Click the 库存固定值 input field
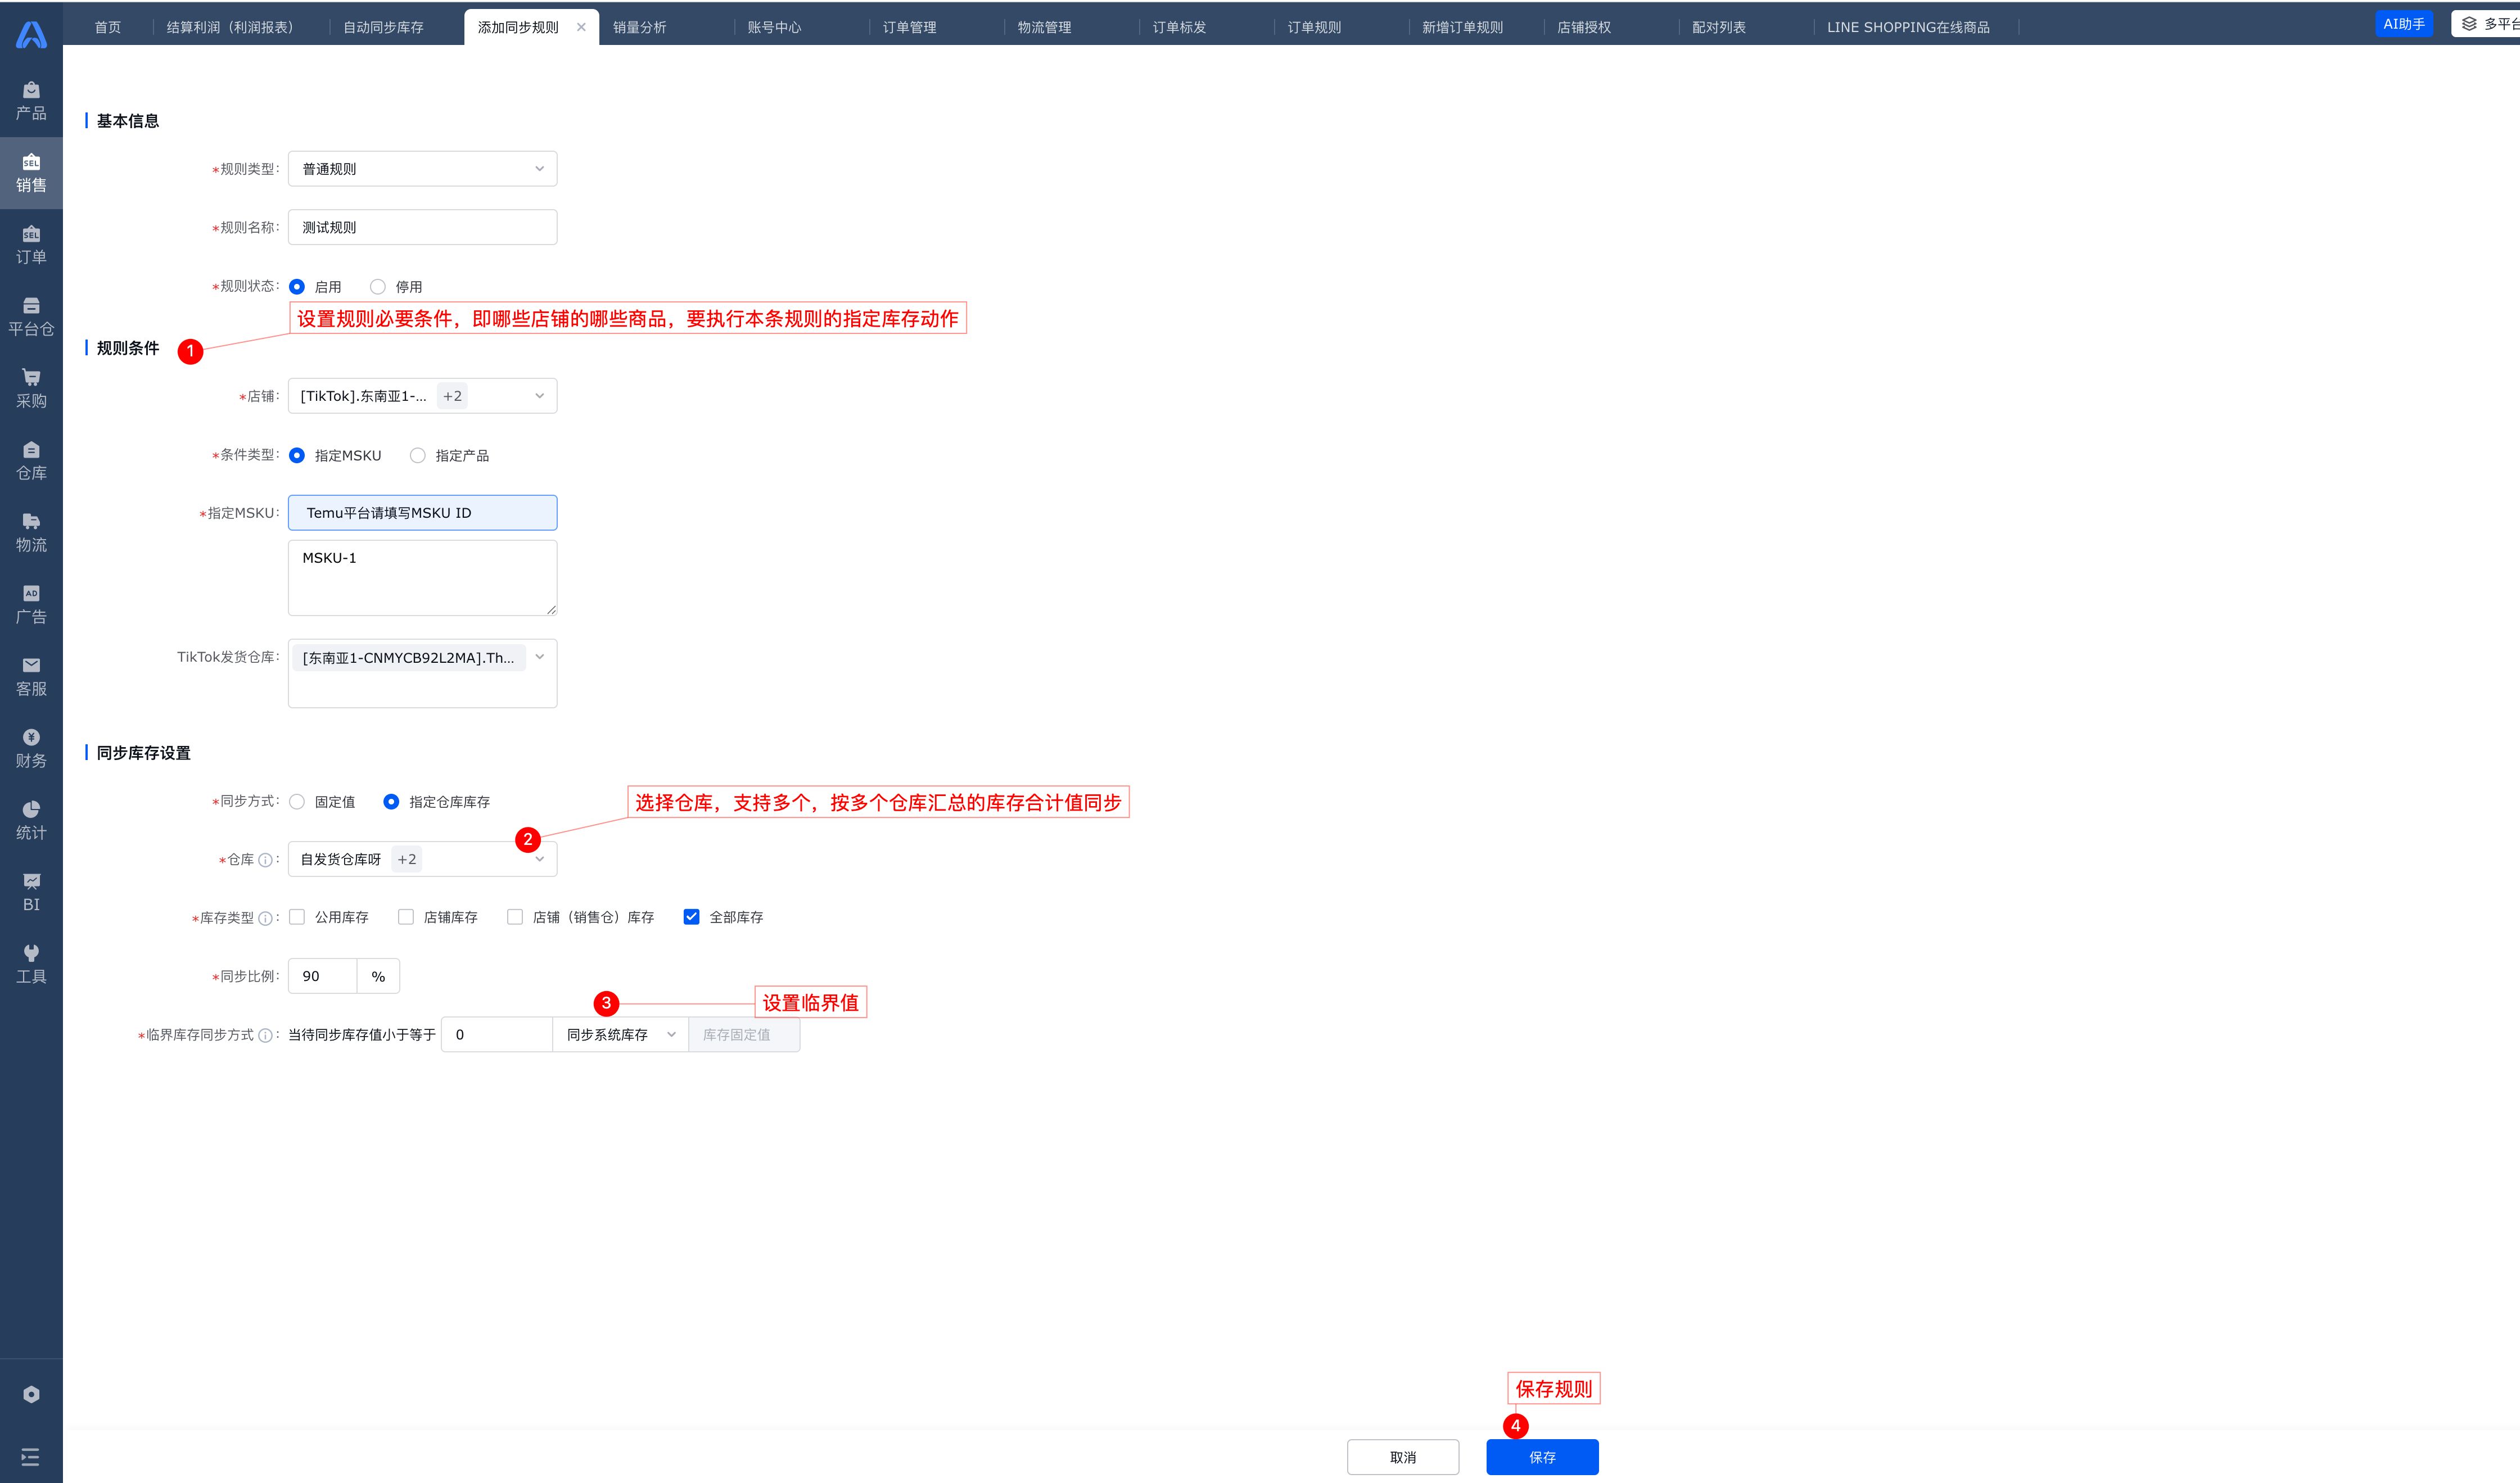 click(744, 1034)
